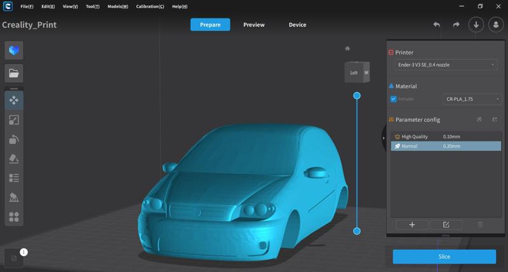
Task: Open the Help menu
Action: click(x=180, y=6)
